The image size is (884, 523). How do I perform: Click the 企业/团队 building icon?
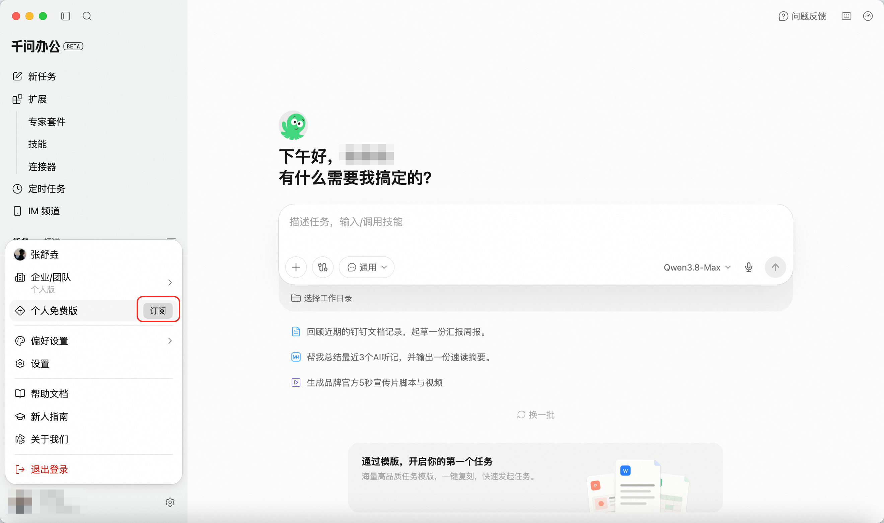click(20, 277)
